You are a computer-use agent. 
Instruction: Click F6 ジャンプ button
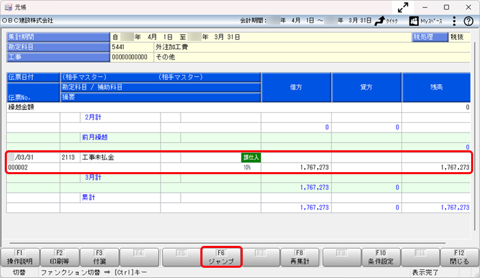coord(222,258)
